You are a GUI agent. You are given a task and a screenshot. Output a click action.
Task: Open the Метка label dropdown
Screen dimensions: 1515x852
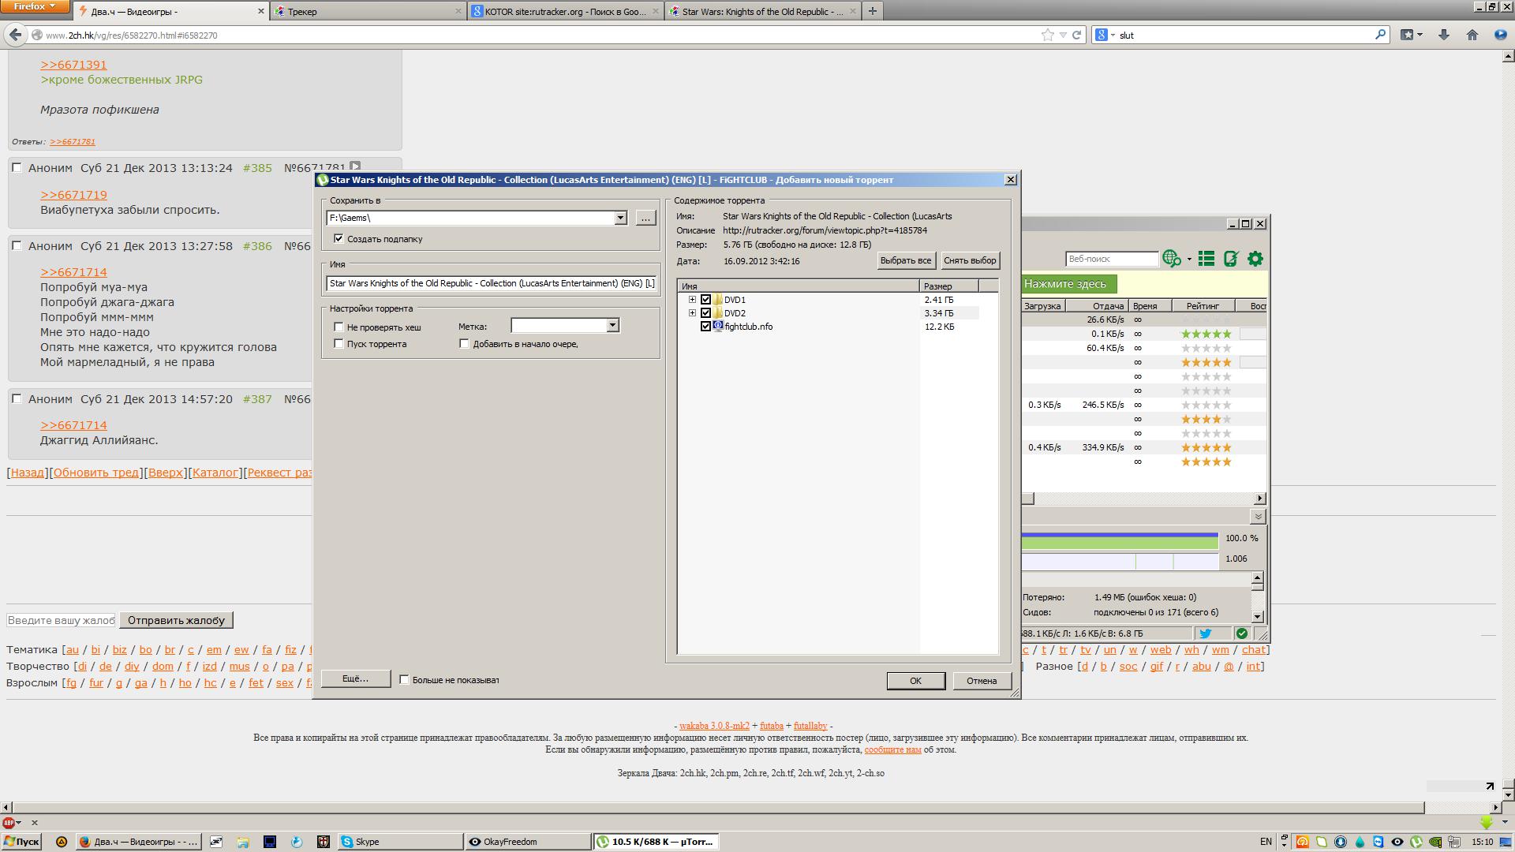pyautogui.click(x=612, y=325)
